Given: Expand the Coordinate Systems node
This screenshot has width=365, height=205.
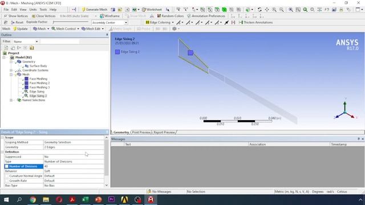Looking at the screenshot, I should coord(11,70).
